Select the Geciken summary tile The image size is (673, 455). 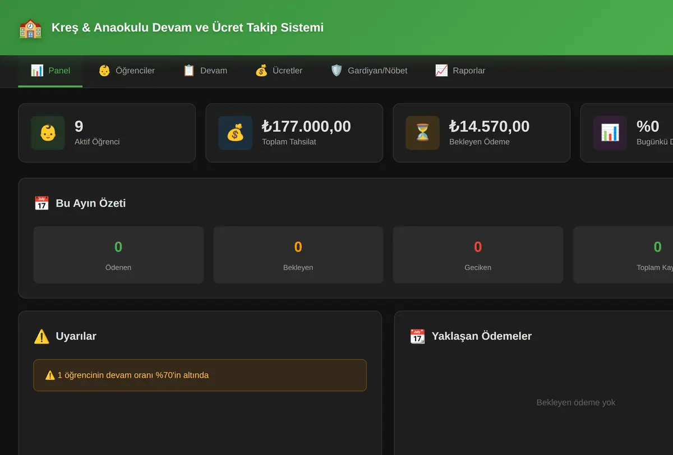pyautogui.click(x=478, y=255)
